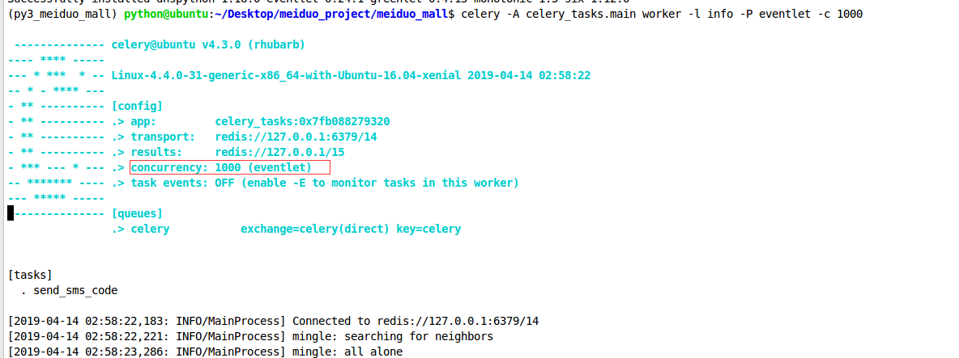Click the transport redis URL in config
959x358 pixels.
tap(296, 137)
